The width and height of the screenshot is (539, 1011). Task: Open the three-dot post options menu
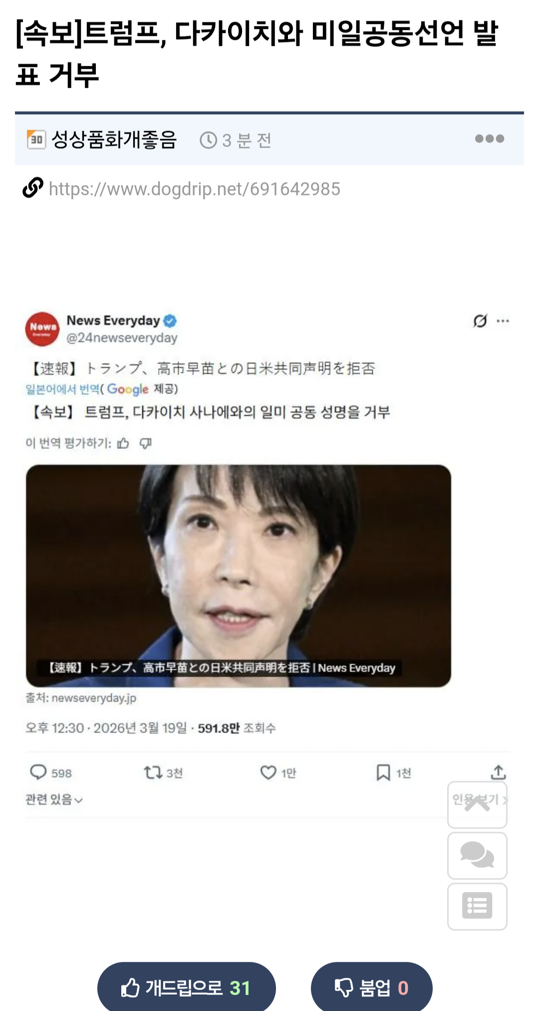click(489, 139)
